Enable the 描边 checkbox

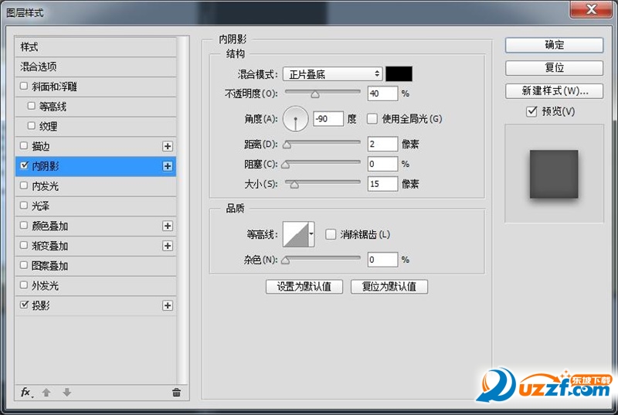(24, 145)
